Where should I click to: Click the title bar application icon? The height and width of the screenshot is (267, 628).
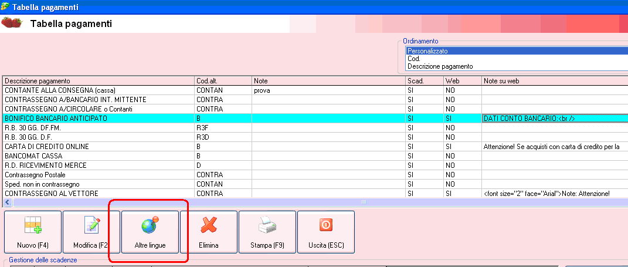click(5, 6)
